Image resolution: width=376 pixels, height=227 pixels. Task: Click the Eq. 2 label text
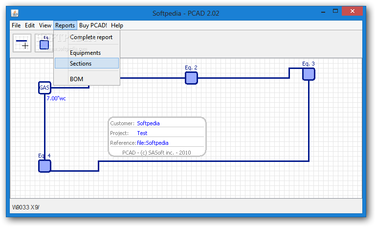[191, 68]
